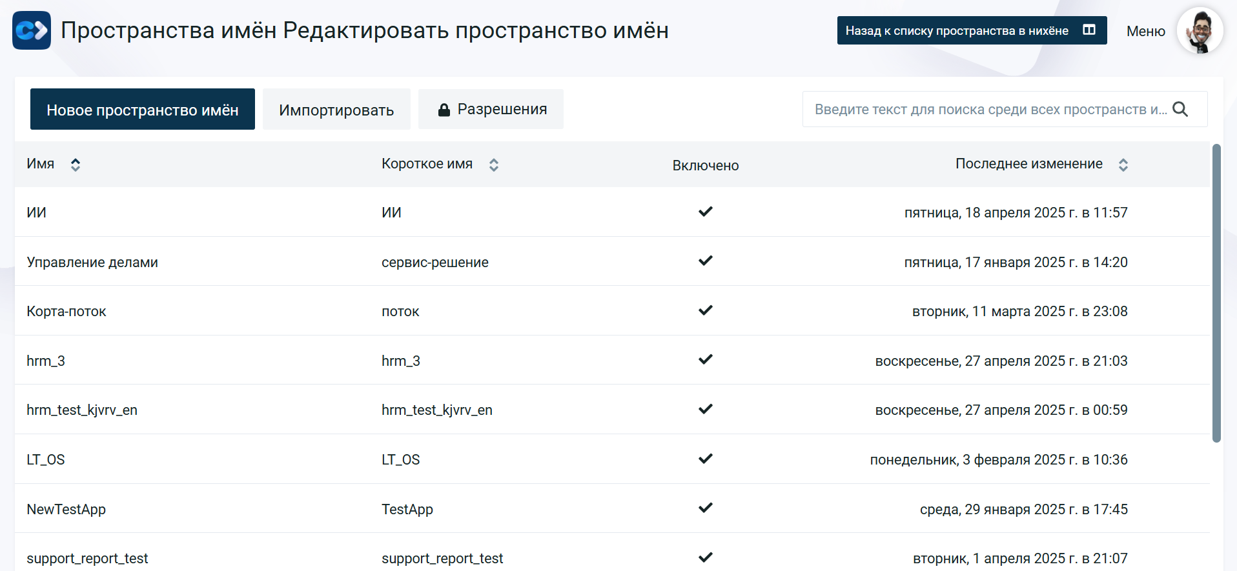Image resolution: width=1237 pixels, height=571 pixels.
Task: Open the NewTestApp namespace
Action: [66, 509]
